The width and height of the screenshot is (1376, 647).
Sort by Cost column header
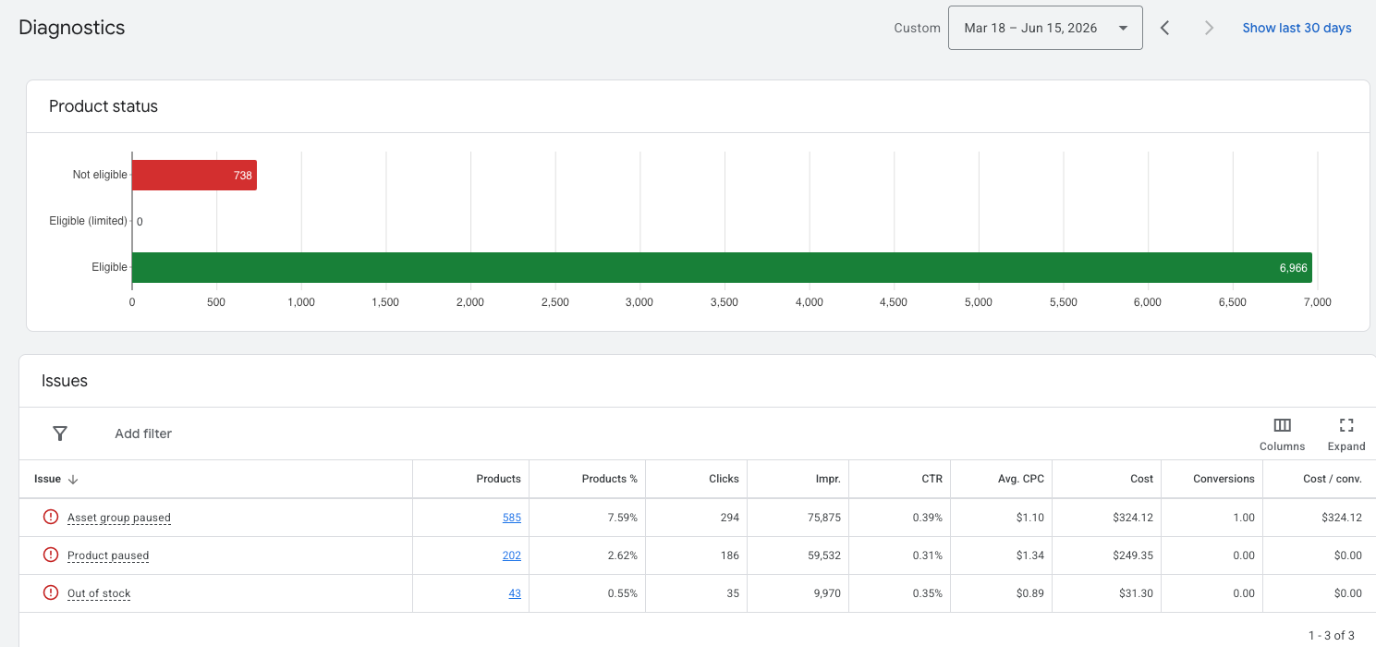(1141, 479)
